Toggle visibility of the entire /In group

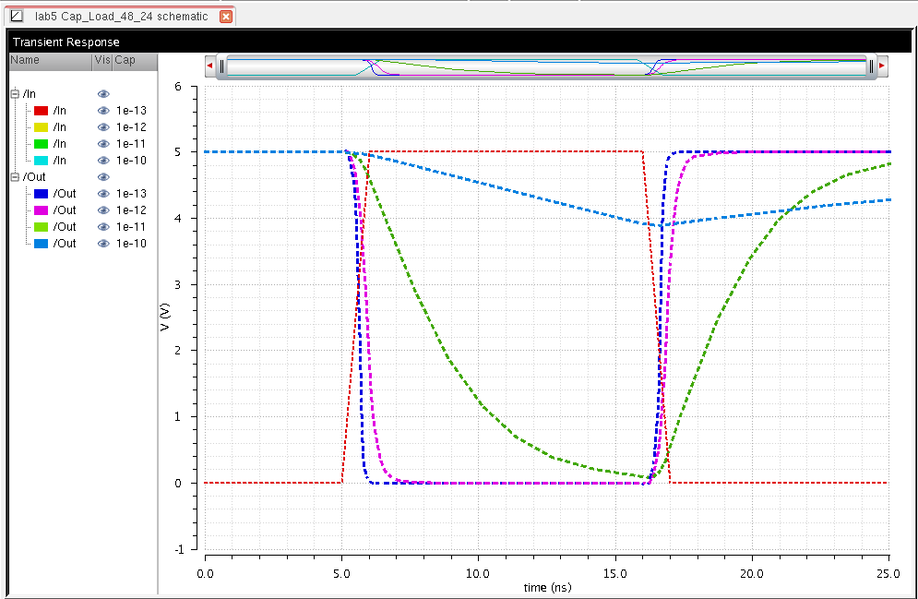click(103, 94)
